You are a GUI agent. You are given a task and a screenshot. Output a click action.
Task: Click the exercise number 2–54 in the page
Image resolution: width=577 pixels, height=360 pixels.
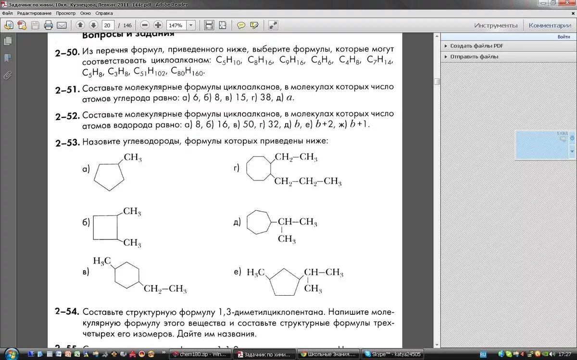(x=67, y=312)
